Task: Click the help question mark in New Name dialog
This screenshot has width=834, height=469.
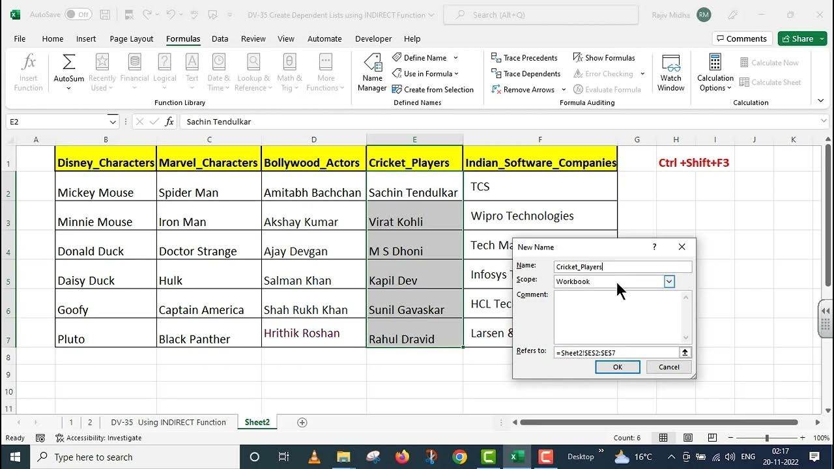Action: (654, 247)
